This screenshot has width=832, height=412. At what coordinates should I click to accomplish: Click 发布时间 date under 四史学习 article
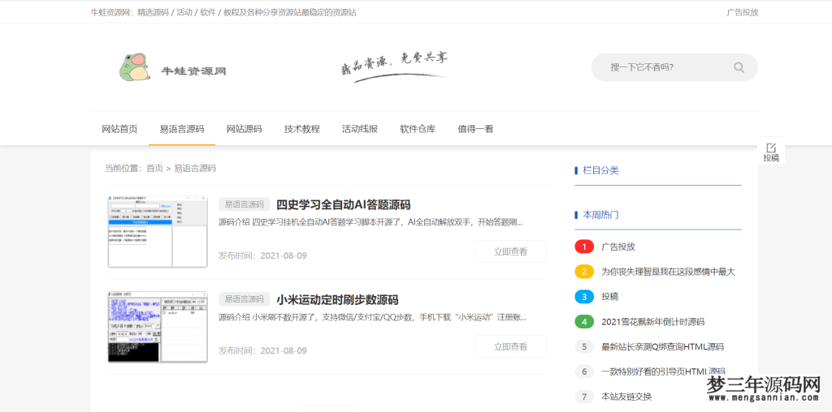click(262, 255)
